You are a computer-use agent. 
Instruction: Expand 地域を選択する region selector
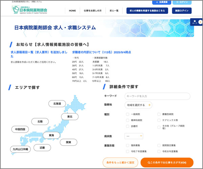click(x=138, y=105)
